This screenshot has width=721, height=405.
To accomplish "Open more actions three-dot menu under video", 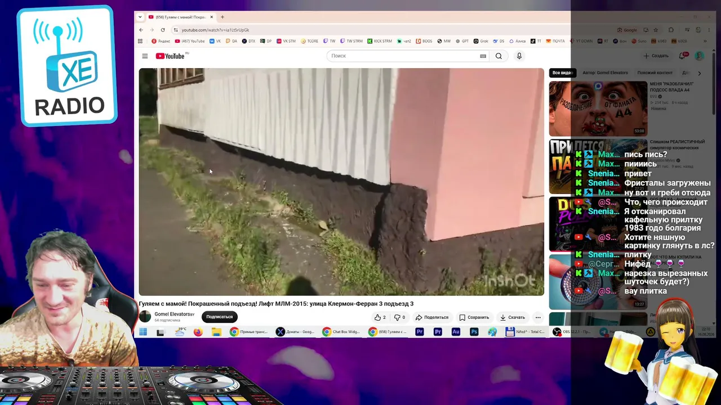I will [x=538, y=317].
